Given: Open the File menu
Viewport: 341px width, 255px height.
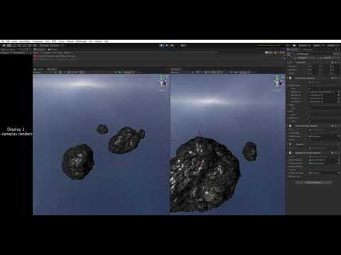Looking at the screenshot, I should click(x=3, y=41).
